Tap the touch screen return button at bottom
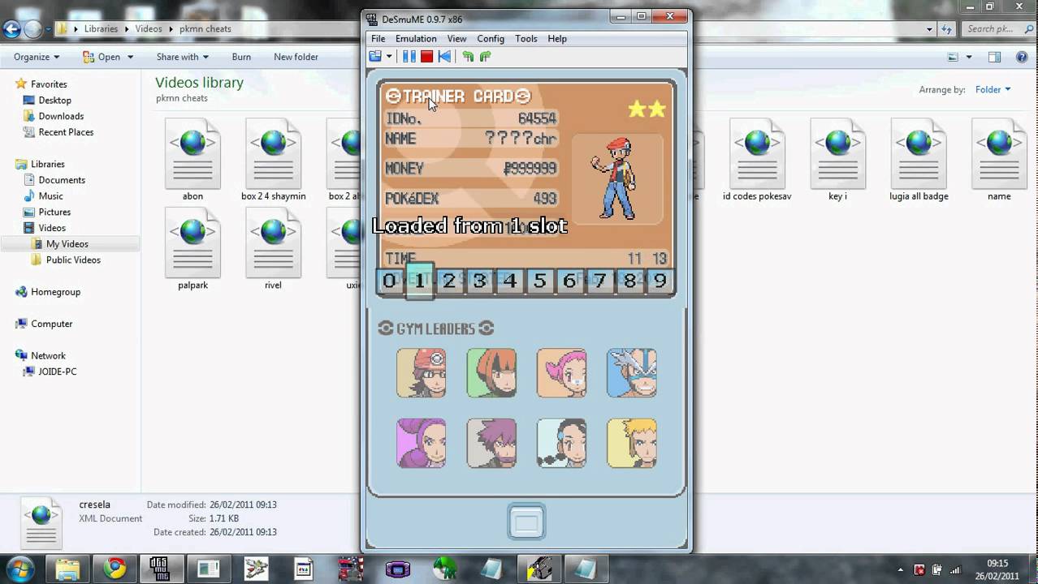Image resolution: width=1038 pixels, height=584 pixels. click(x=526, y=522)
